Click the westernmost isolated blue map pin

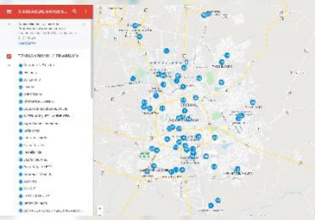point(133,78)
